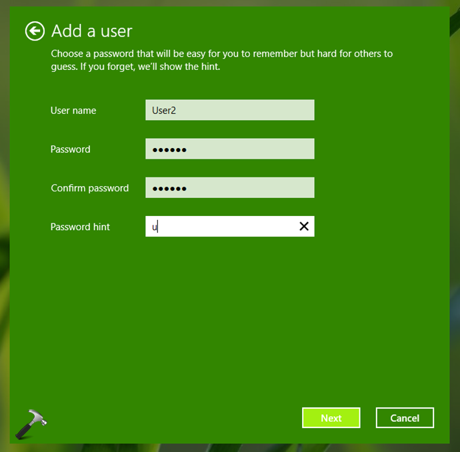
Task: Click the Password label text
Action: 70,149
